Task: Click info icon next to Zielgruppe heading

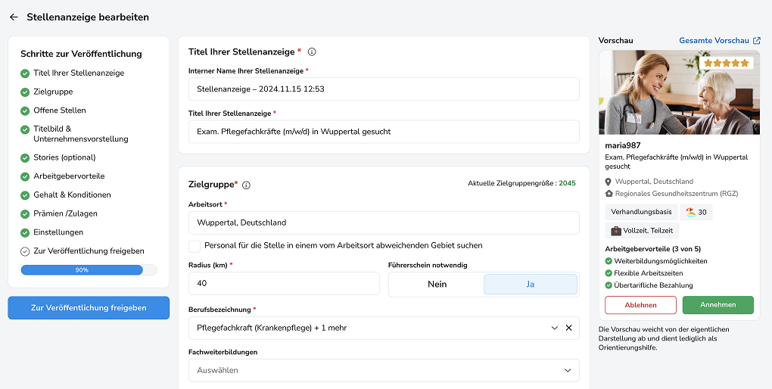Action: (x=246, y=185)
